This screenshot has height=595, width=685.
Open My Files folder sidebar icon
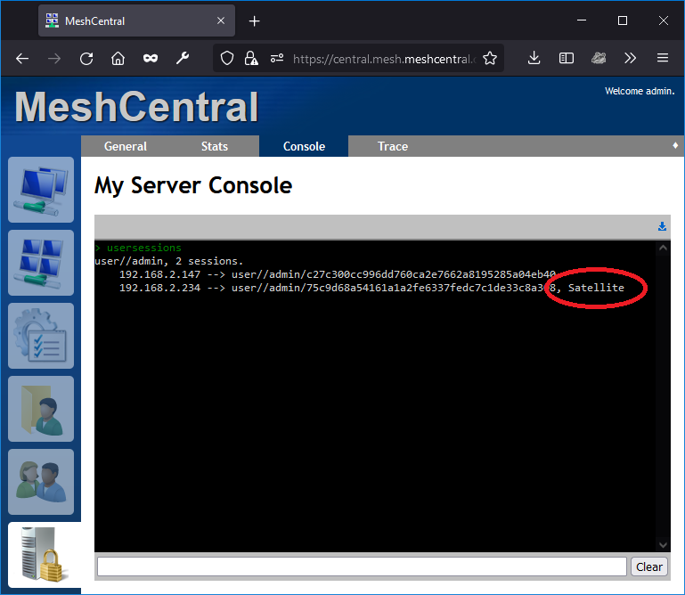[x=41, y=409]
